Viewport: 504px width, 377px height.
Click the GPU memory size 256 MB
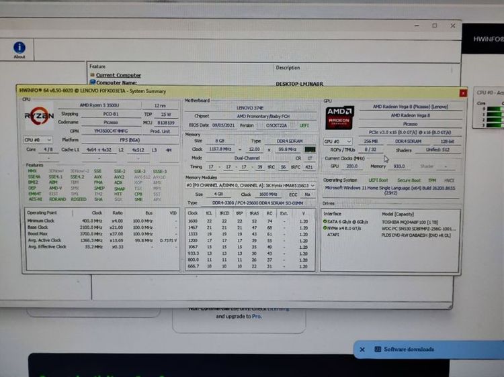(370, 141)
